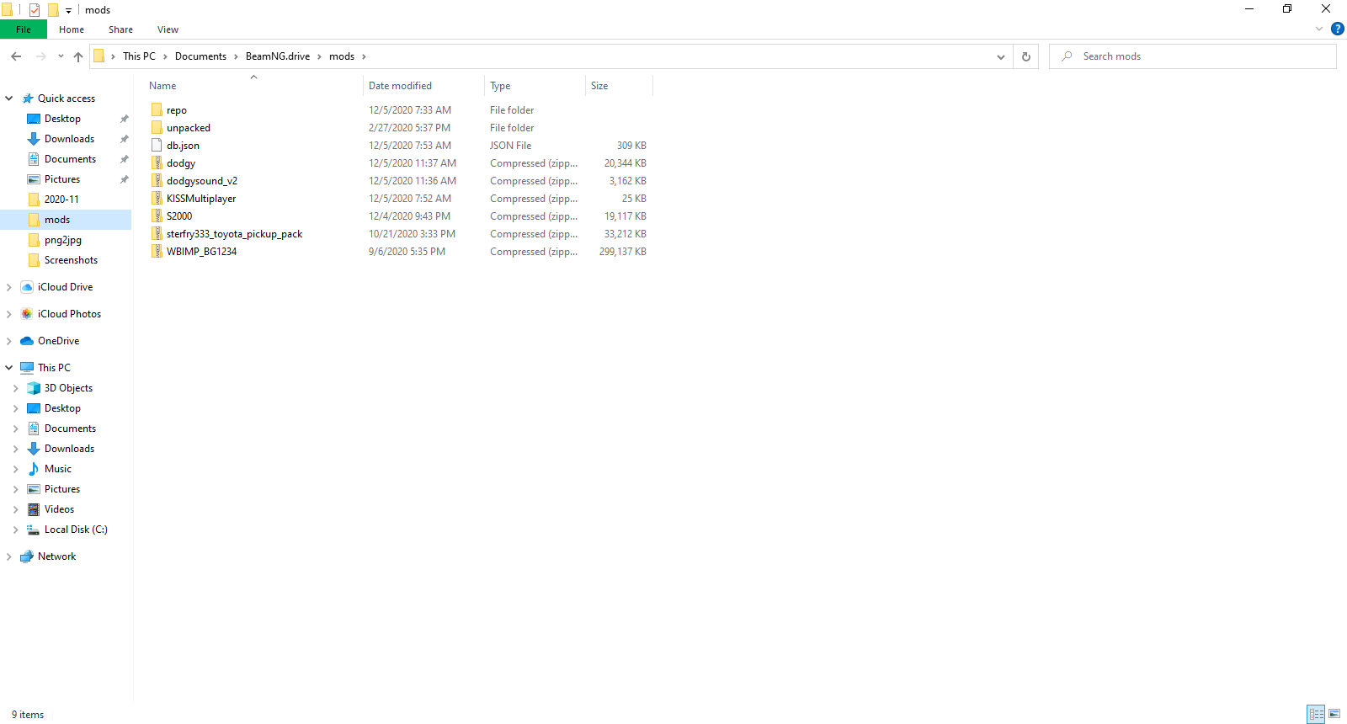
Task: Open the Recent locations dropdown arrow
Action: [61, 56]
